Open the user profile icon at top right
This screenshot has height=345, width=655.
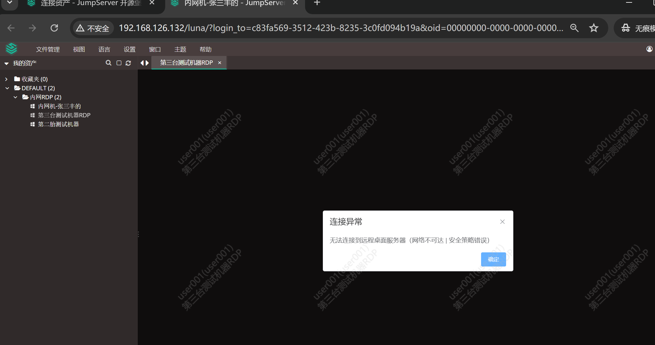[649, 49]
